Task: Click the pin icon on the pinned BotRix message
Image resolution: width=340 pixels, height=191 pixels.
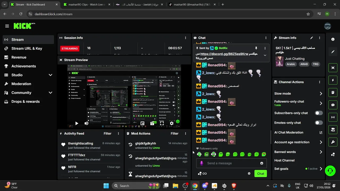Action: tap(256, 48)
